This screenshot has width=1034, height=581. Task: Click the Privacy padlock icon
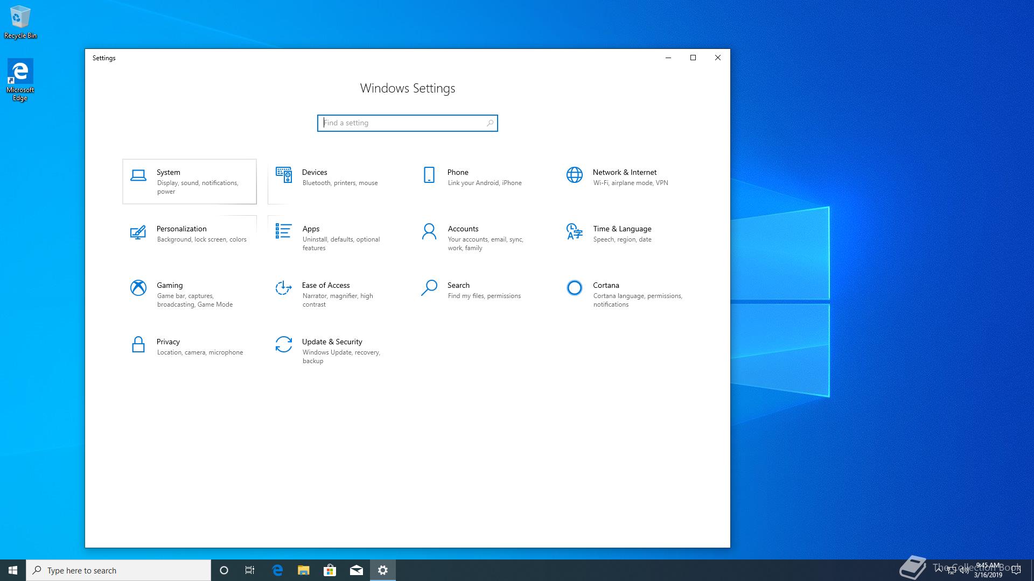tap(138, 344)
